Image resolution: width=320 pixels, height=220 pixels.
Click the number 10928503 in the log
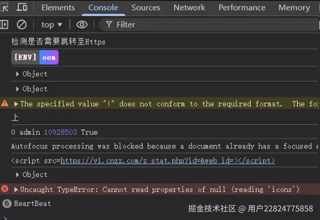[61, 132]
